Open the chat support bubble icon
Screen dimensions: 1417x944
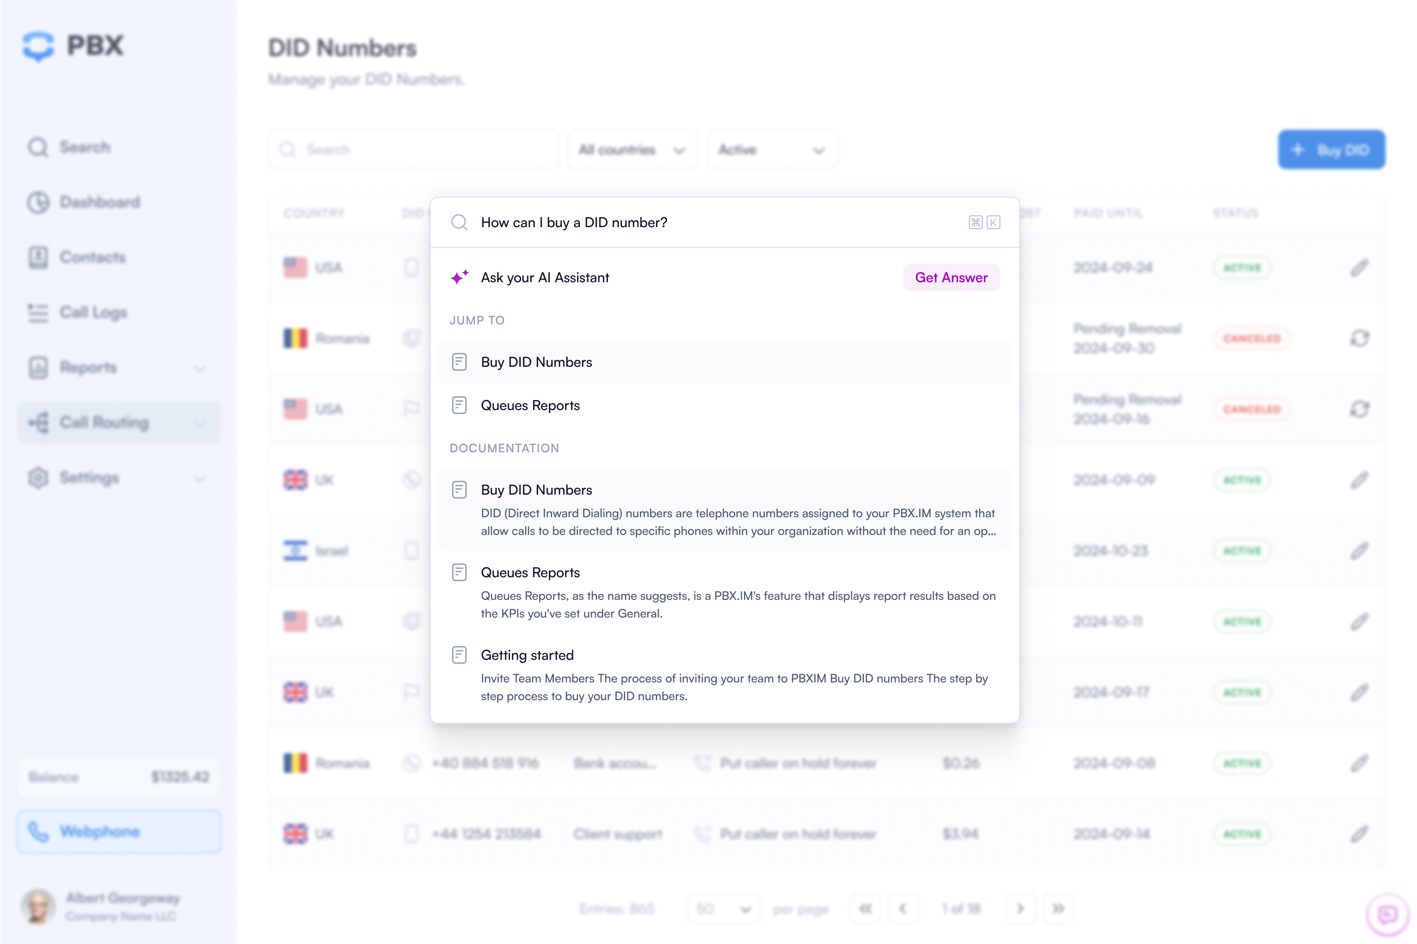1387,914
